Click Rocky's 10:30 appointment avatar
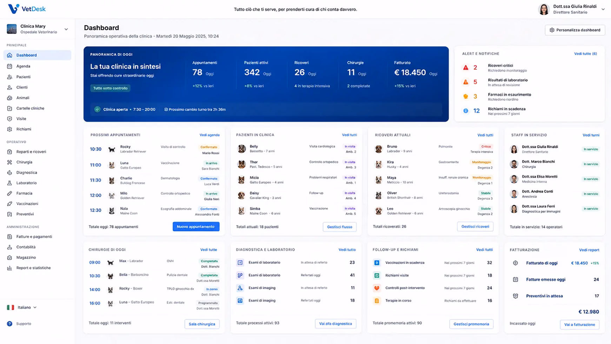This screenshot has width=611, height=344. pyautogui.click(x=112, y=149)
